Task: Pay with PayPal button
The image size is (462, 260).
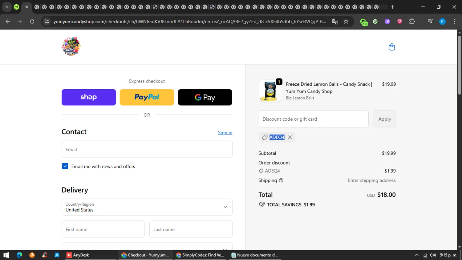Action: click(147, 97)
